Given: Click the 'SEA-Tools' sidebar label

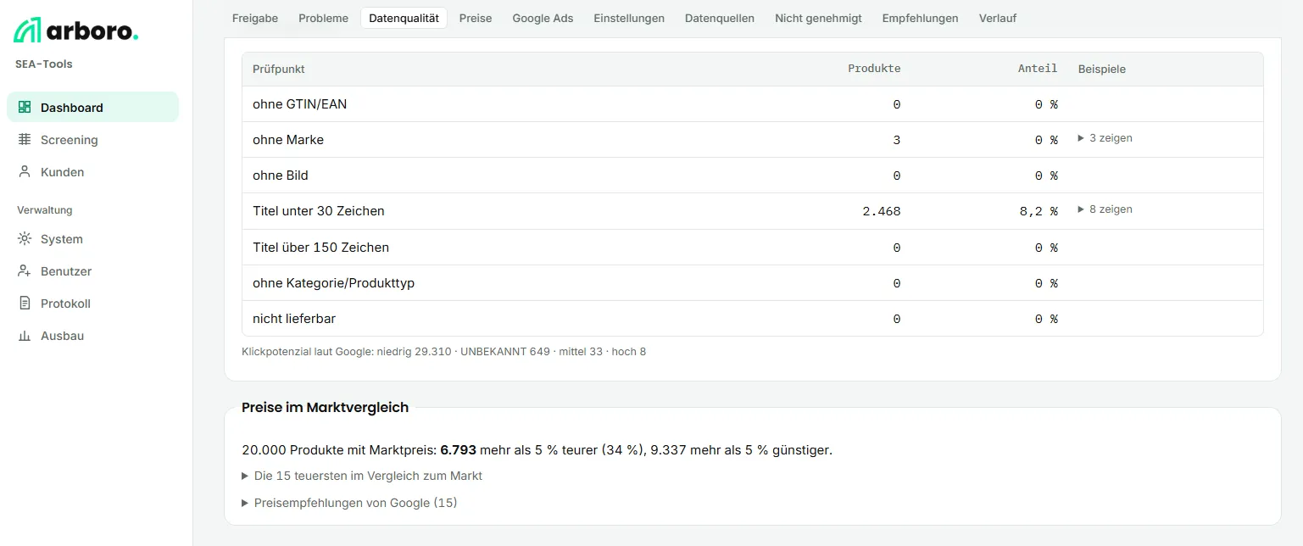Looking at the screenshot, I should 44,64.
